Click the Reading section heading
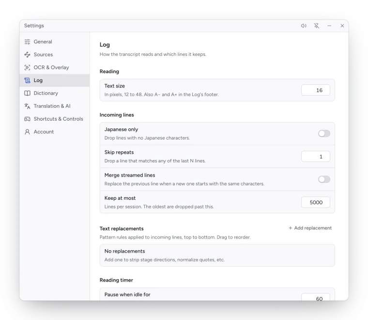 (x=109, y=72)
